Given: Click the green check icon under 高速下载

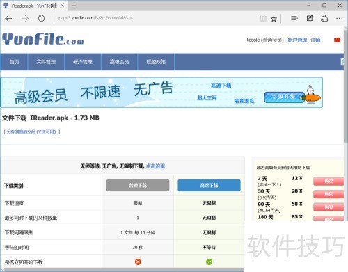Looking at the screenshot, I should (x=209, y=262).
